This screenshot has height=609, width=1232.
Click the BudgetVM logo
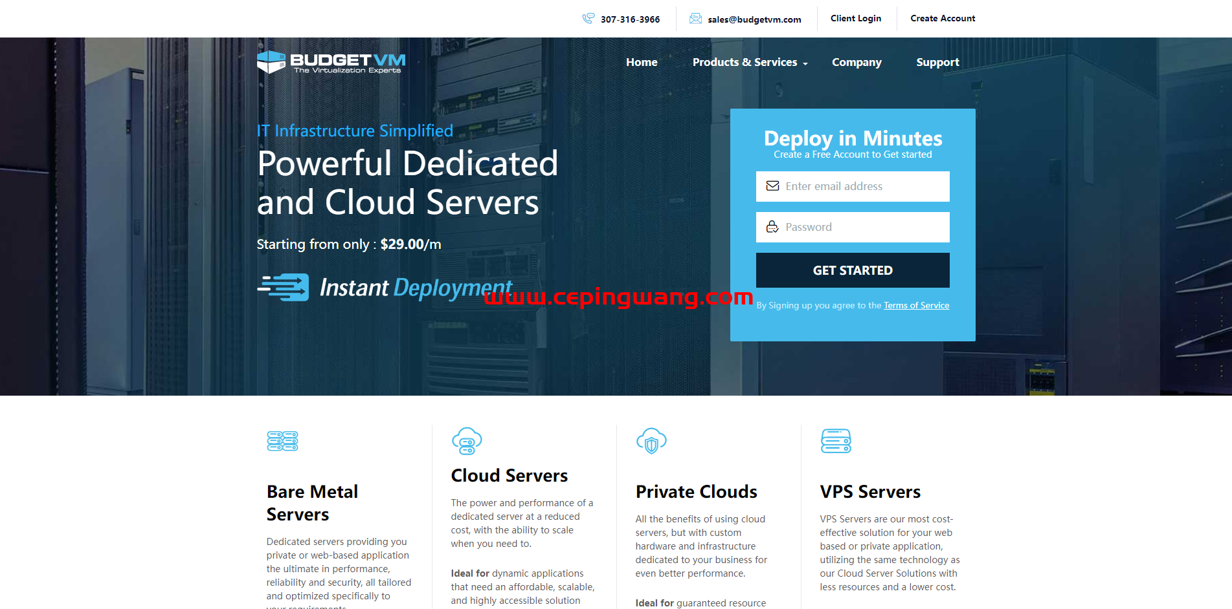(x=331, y=62)
